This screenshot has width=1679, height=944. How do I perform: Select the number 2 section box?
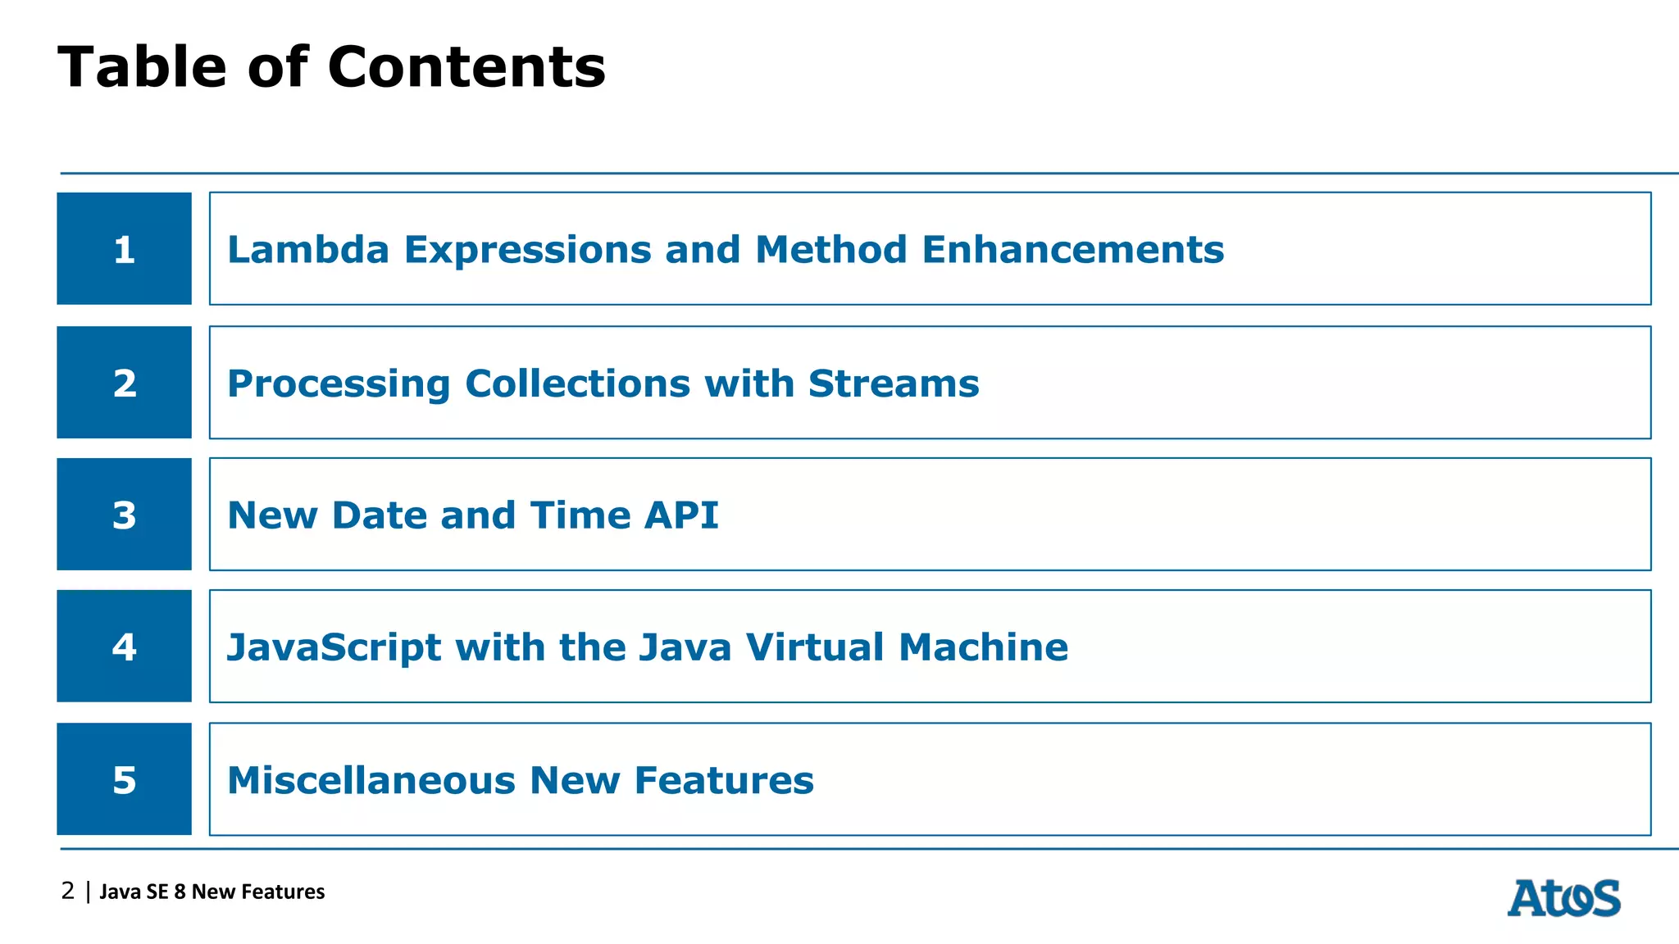[x=124, y=383]
